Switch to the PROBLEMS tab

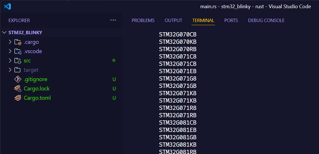[x=143, y=20]
